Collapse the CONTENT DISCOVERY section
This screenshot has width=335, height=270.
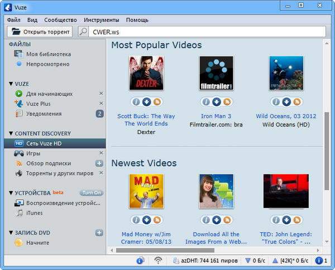point(11,133)
